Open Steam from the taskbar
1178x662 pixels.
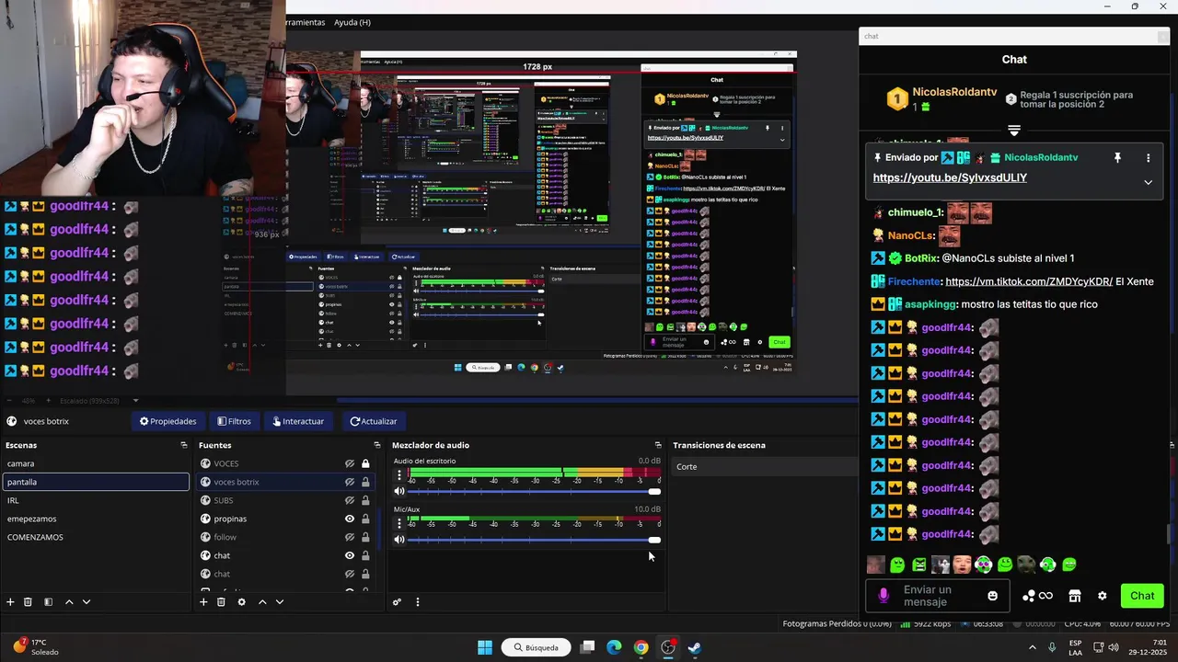click(695, 647)
